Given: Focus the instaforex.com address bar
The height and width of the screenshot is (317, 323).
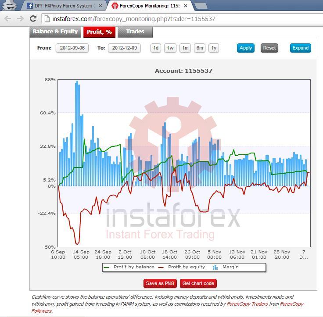Looking at the screenshot, I should pyautogui.click(x=181, y=19).
